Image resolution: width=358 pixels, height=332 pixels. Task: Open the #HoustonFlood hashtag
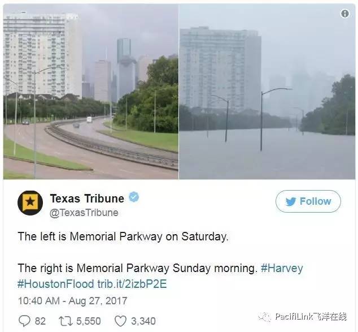pos(56,284)
